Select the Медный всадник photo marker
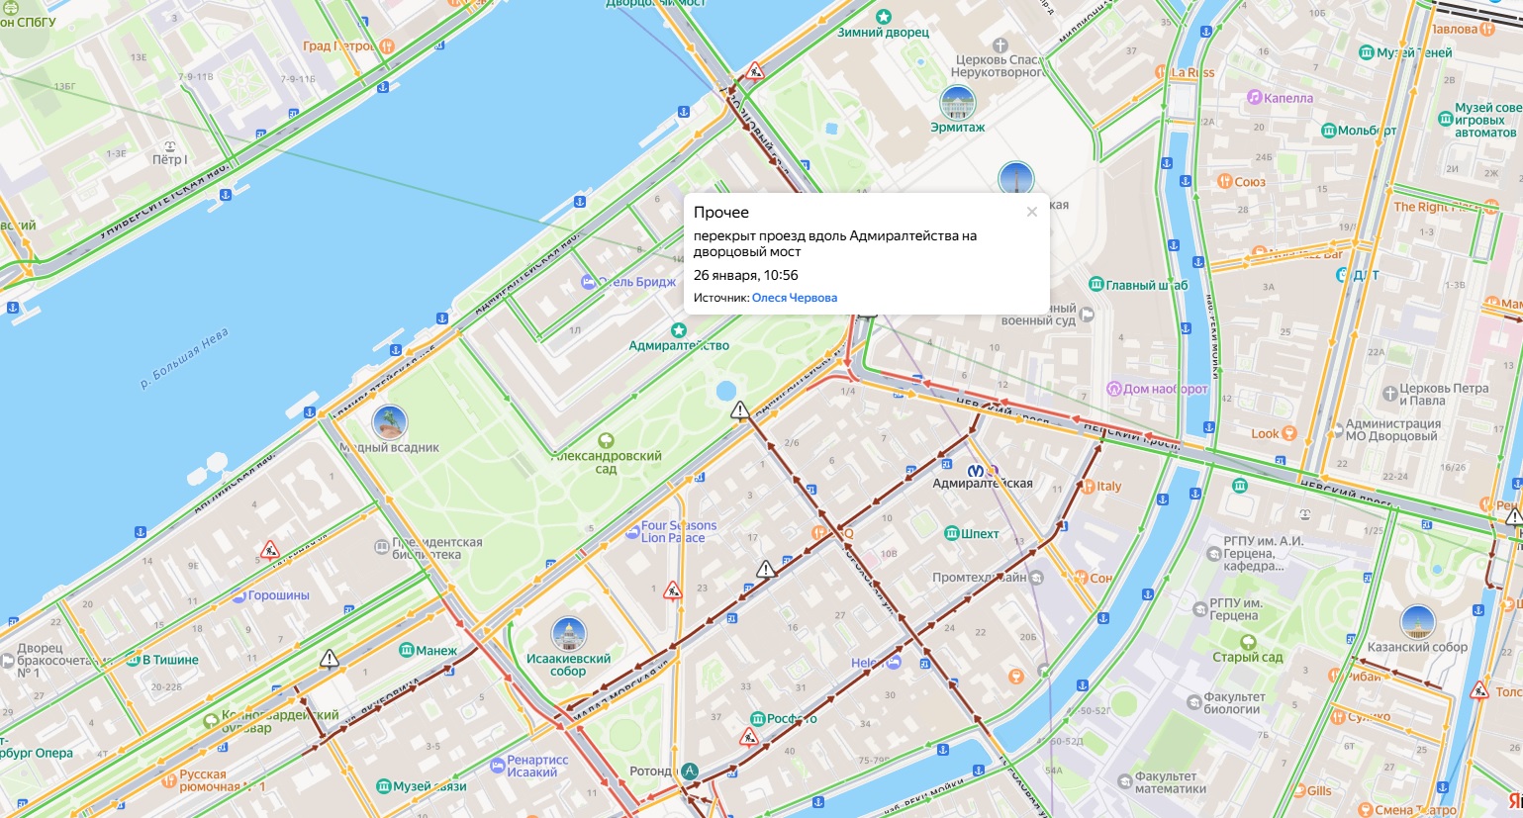This screenshot has width=1523, height=818. tap(390, 421)
